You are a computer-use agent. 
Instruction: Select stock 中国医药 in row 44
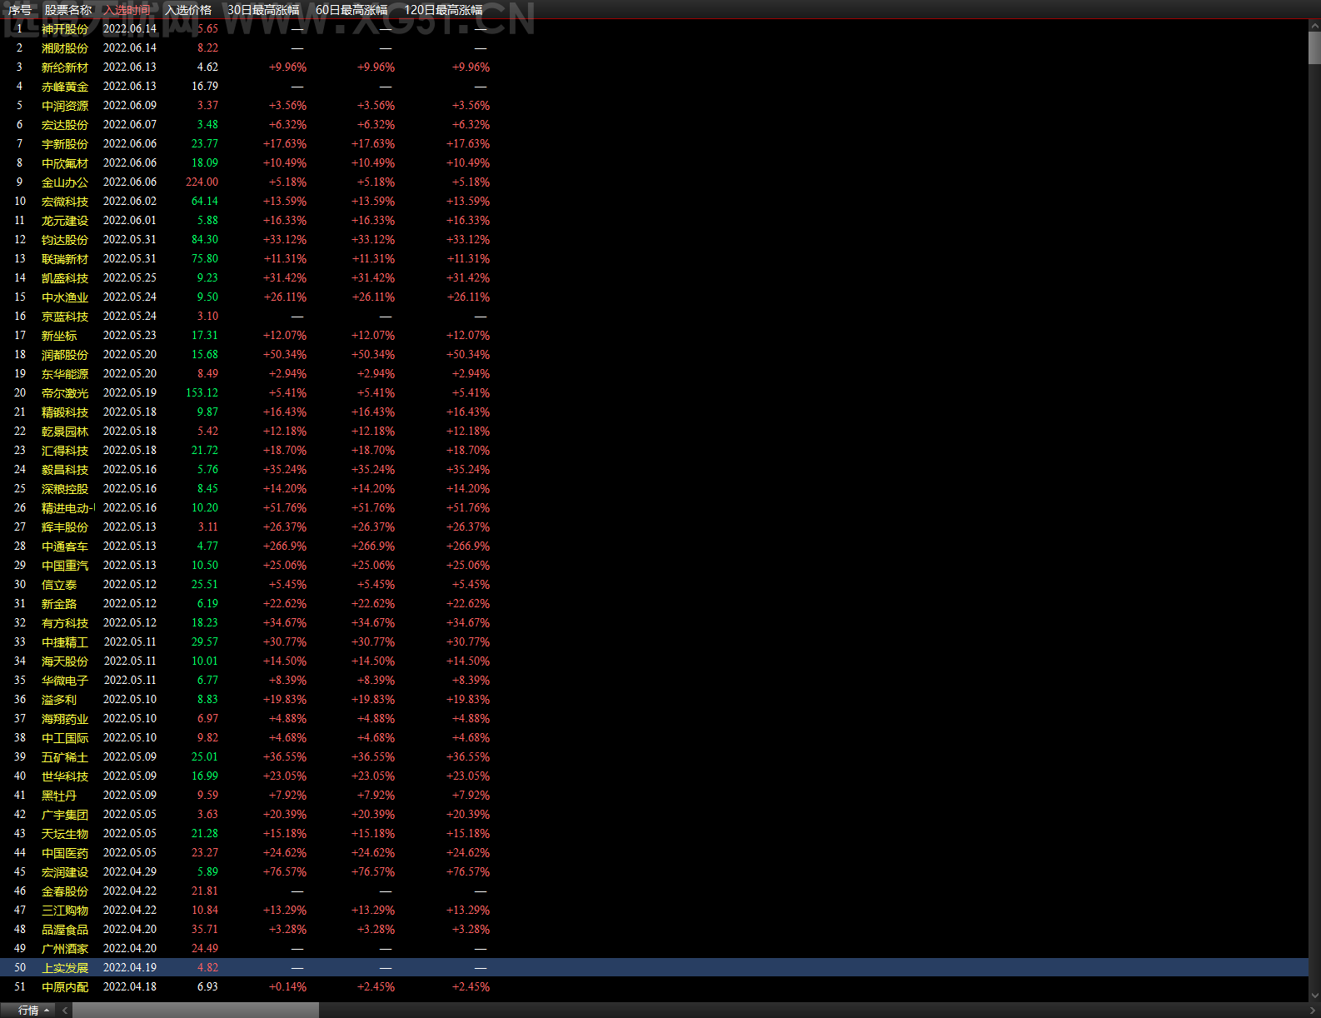[x=65, y=853]
